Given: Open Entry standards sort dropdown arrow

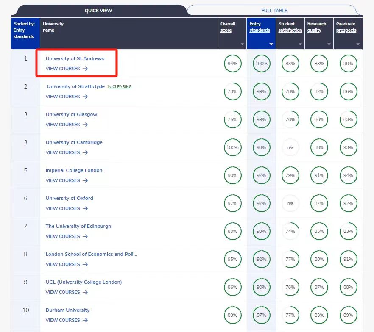Looking at the screenshot, I should (271, 44).
